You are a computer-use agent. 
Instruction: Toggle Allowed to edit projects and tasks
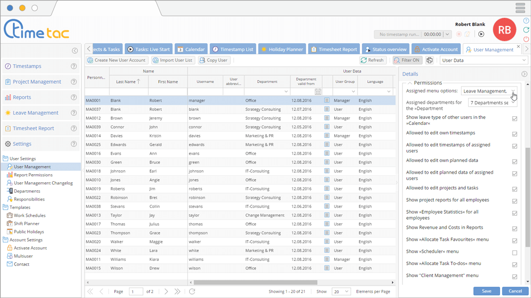point(515,189)
